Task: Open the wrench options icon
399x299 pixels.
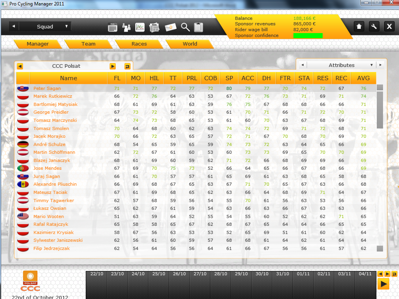Action: (x=374, y=26)
